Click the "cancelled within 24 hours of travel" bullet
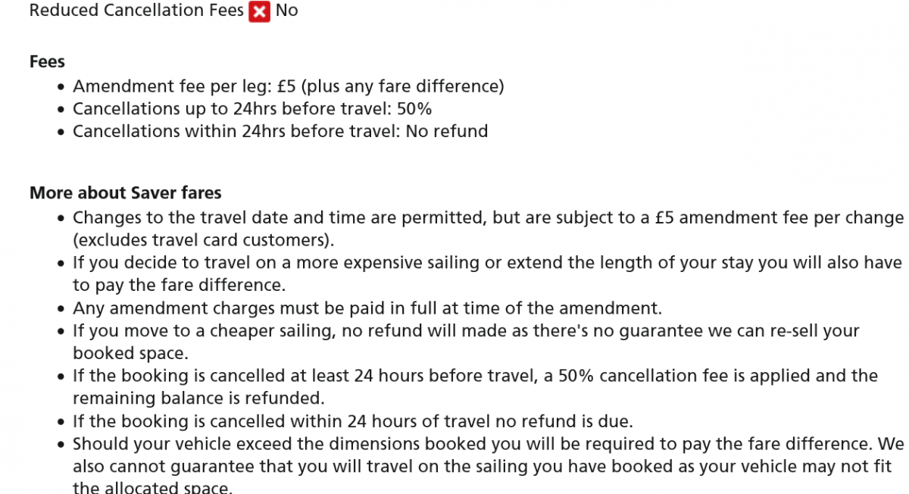Viewport: 909px width, 494px height. [x=352, y=421]
